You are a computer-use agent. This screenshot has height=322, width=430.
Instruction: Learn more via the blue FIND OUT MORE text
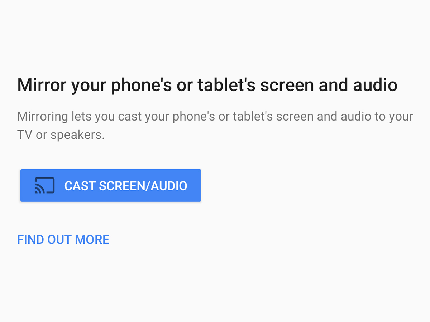(x=63, y=240)
